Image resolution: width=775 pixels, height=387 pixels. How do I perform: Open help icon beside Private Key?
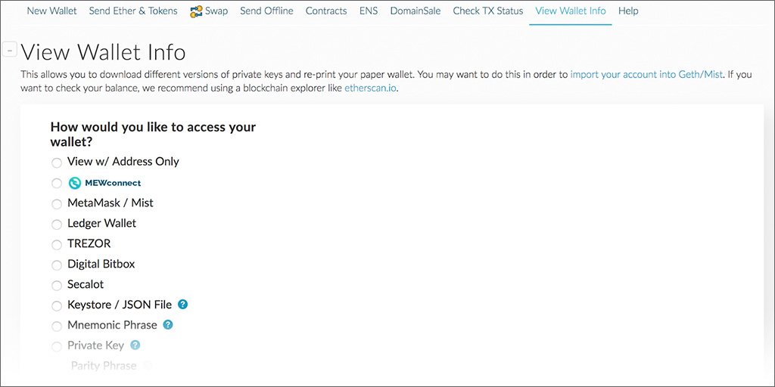(x=135, y=345)
